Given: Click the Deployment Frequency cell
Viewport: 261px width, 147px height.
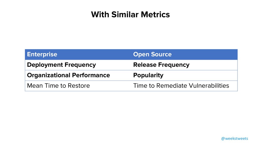Looking at the screenshot, I should [x=78, y=65].
